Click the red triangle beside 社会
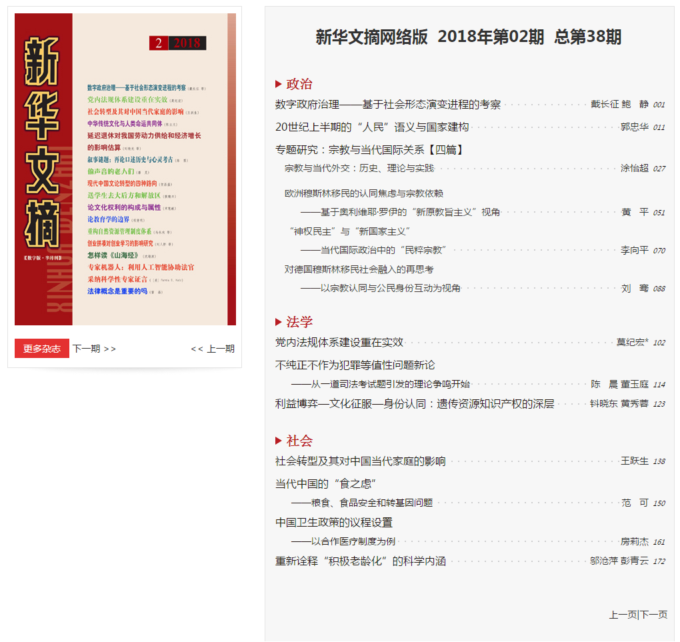Viewport: 680px width, 642px height. click(279, 441)
